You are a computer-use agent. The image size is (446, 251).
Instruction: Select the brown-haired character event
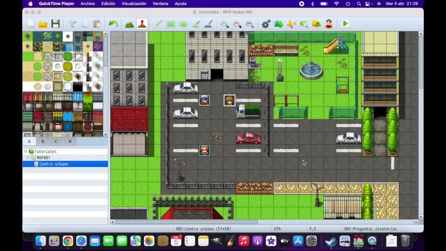click(229, 100)
